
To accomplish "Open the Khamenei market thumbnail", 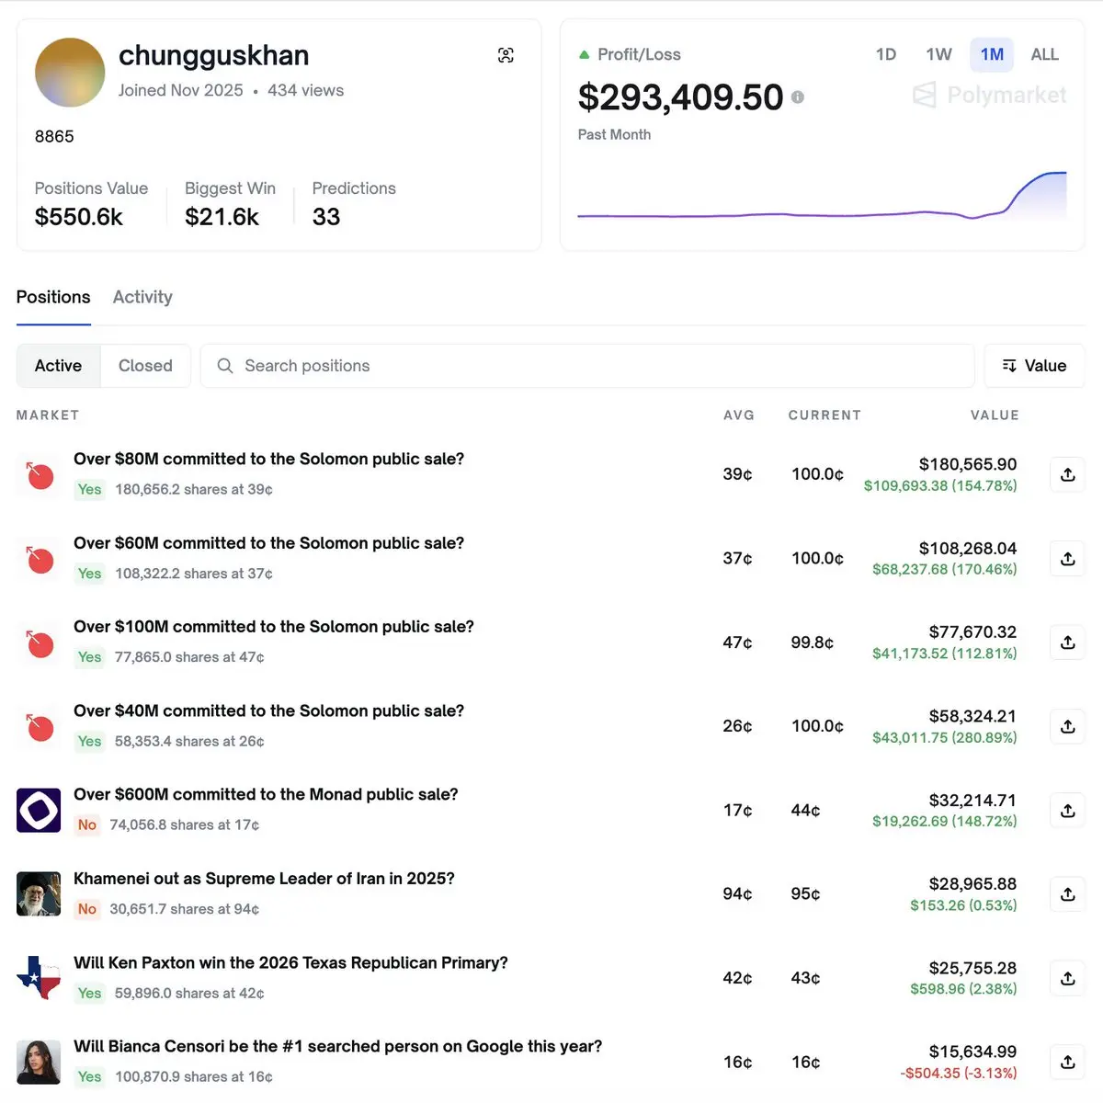I will (x=39, y=894).
